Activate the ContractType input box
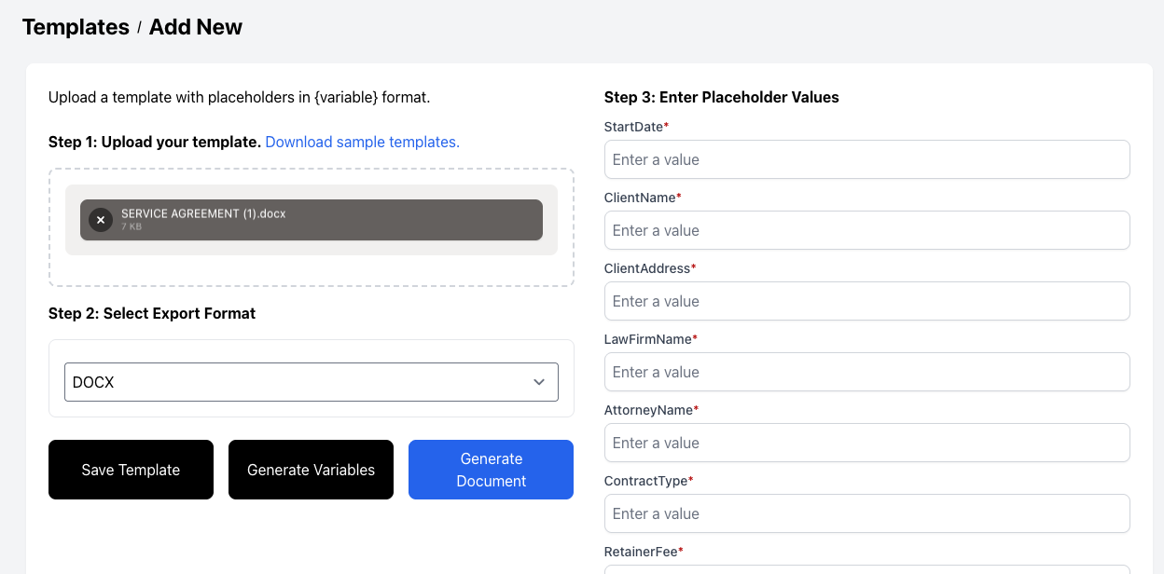 click(x=866, y=513)
